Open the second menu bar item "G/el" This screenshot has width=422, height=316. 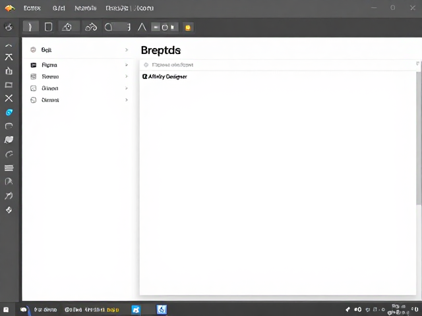pyautogui.click(x=59, y=9)
